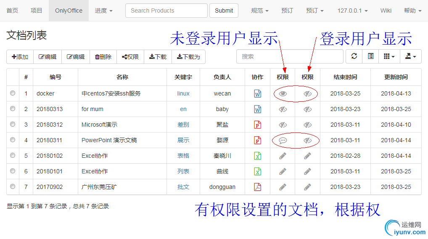Open the en keyword link
Screen dimensions: 428x239
click(183, 109)
